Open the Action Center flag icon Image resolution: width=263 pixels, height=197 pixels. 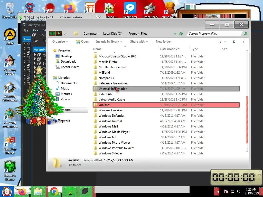pyautogui.click(x=226, y=191)
